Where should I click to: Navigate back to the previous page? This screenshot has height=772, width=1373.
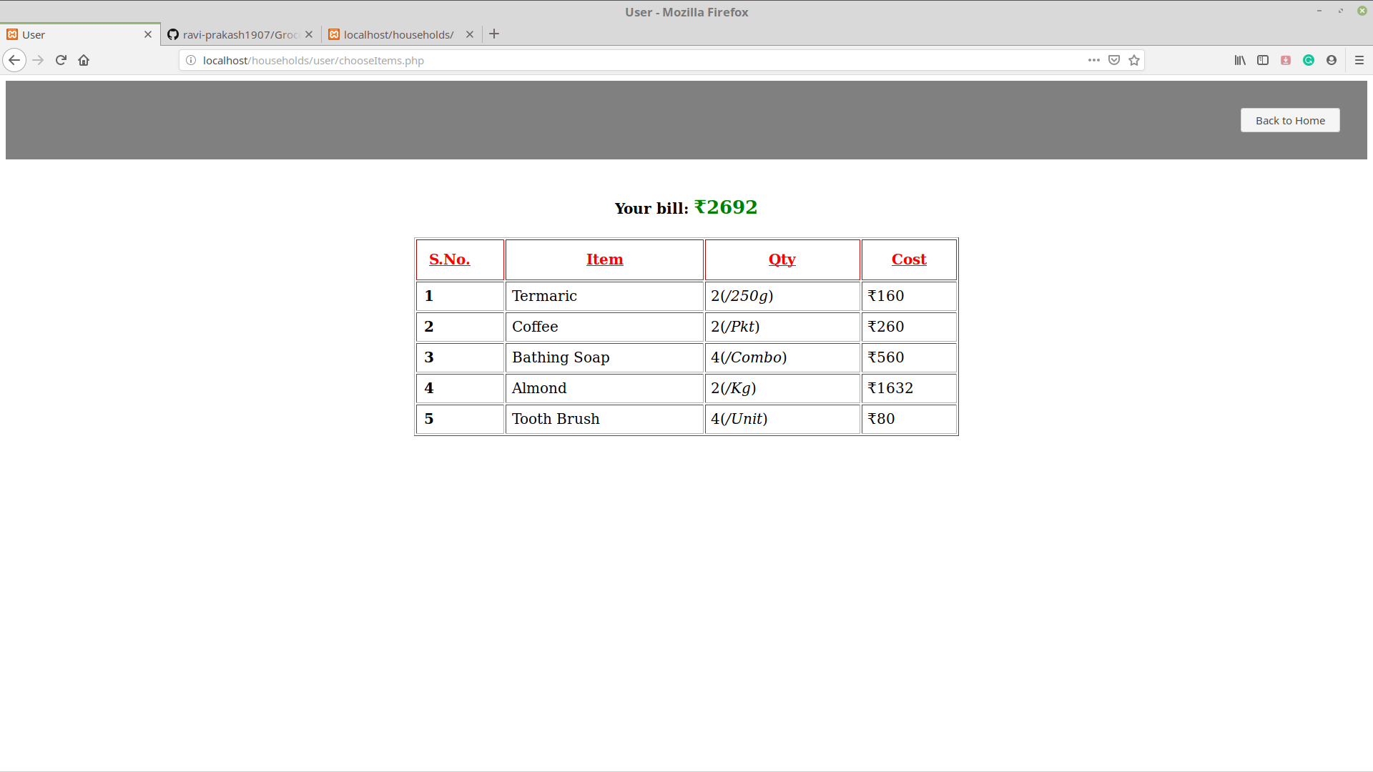tap(15, 60)
